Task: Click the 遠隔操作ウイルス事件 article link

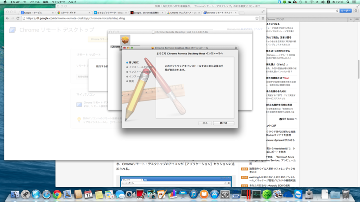Action: [x=272, y=171]
